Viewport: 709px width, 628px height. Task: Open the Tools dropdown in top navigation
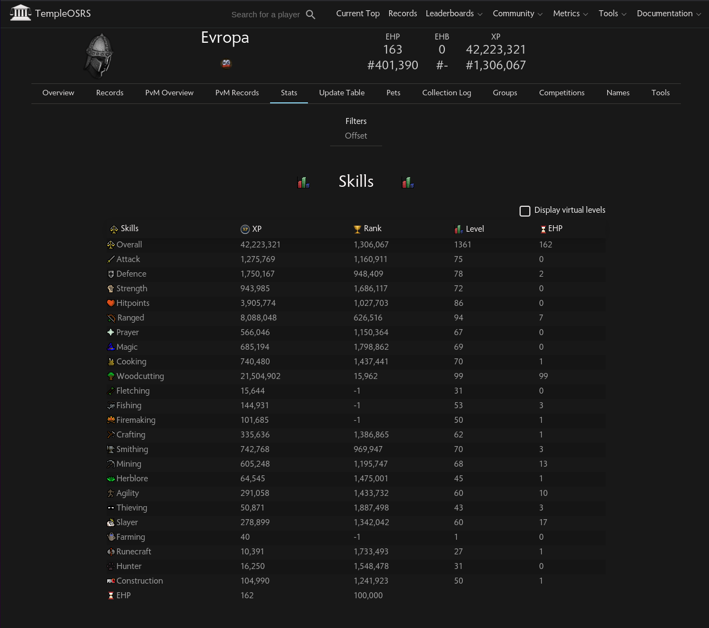(x=613, y=14)
